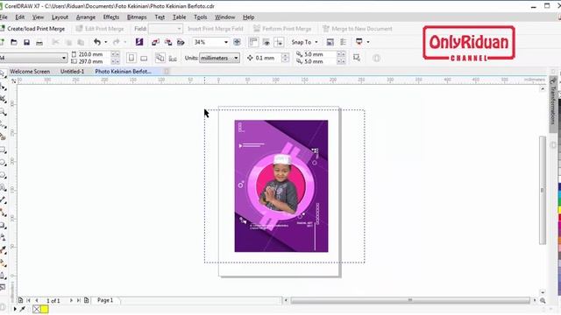Image resolution: width=561 pixels, height=315 pixels.
Task: Select the Rectangle tool in the toolbox
Action: (3, 150)
